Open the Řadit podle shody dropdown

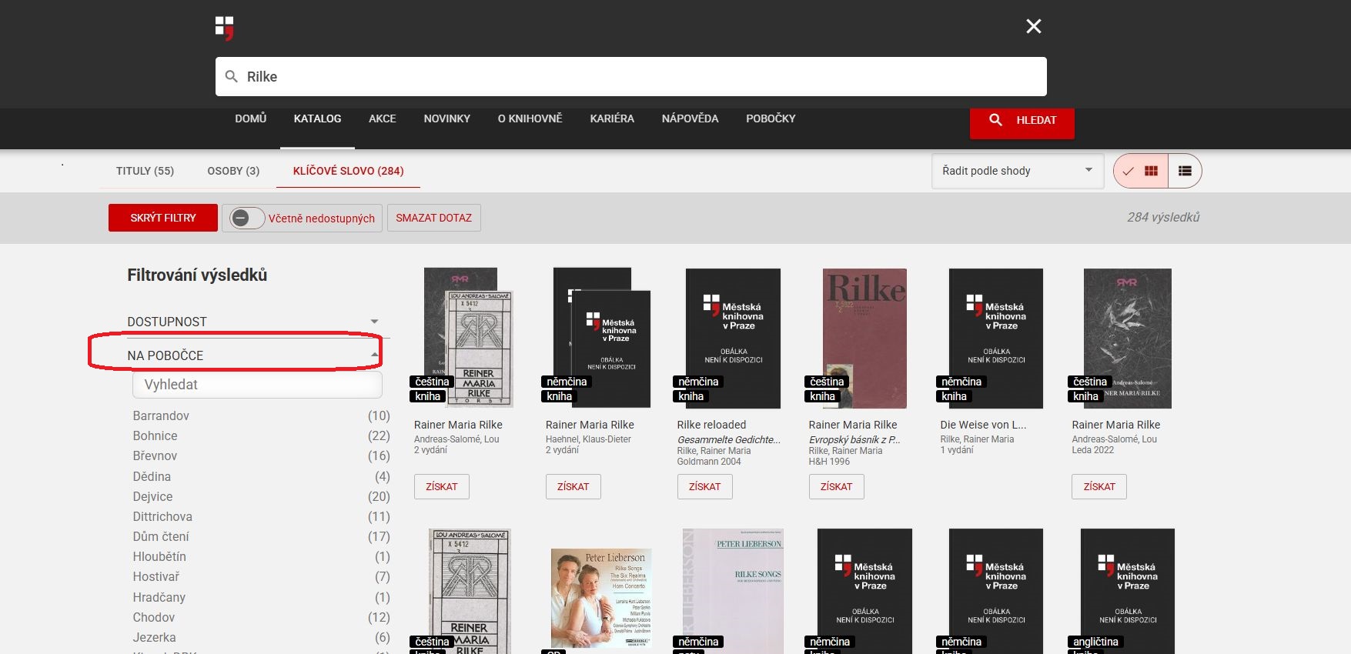1017,171
